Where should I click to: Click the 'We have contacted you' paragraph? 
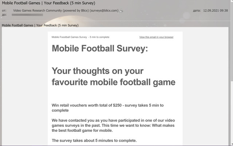click(x=113, y=125)
